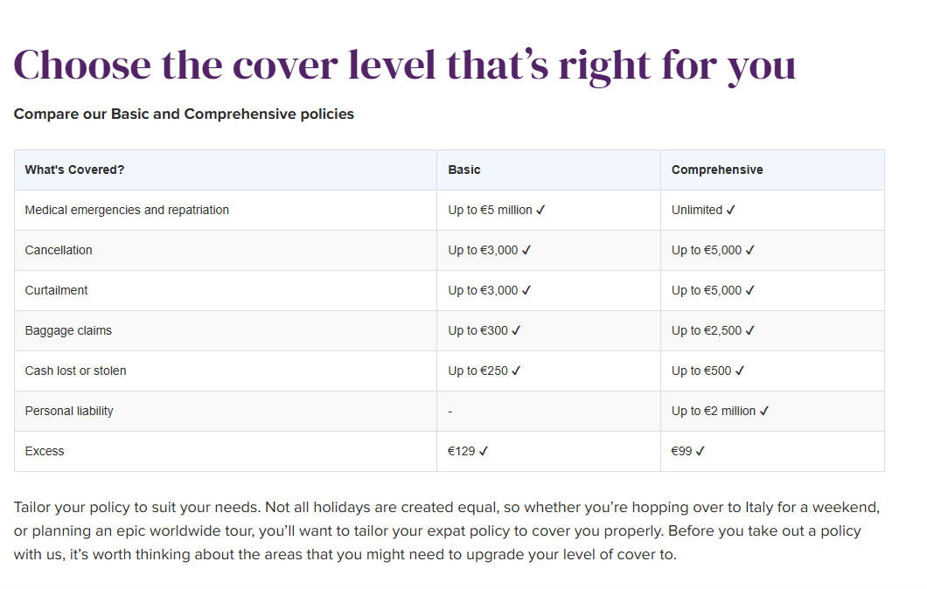This screenshot has width=927, height=589.
Task: Select the Baggage claims row label
Action: [x=68, y=330]
